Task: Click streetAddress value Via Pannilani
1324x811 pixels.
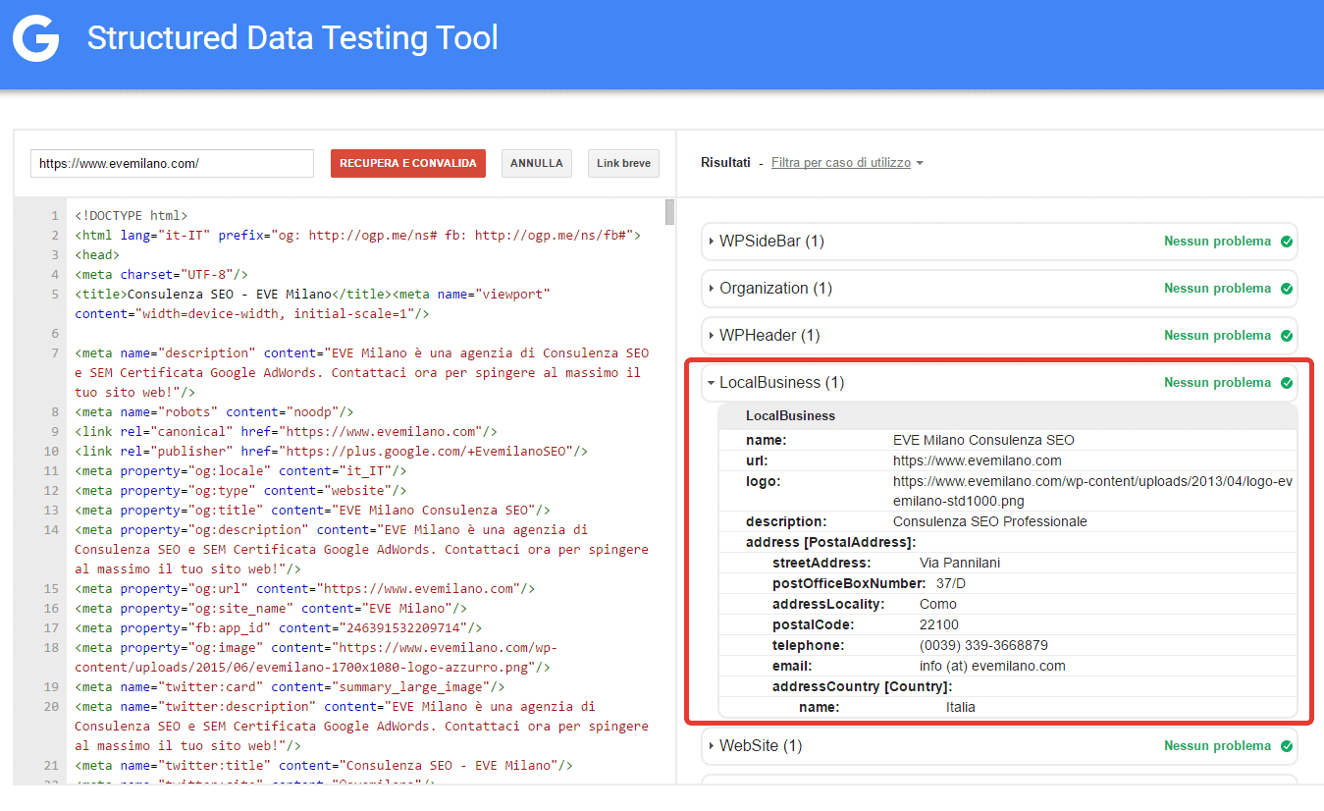Action: point(960,564)
